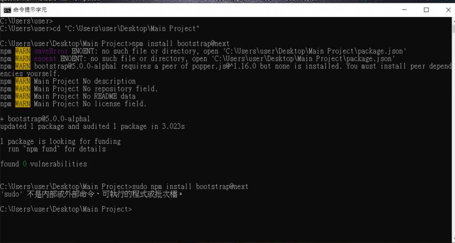455x243 pixels.
Task: Click the Command Prompt icon in title bar
Action: tap(7, 10)
